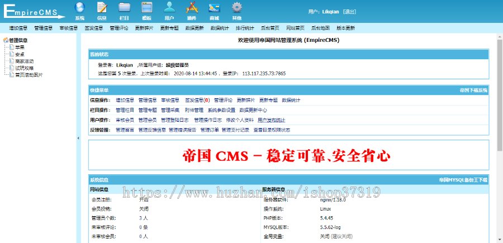
Task: Click 签发信息(0) in the quick menu
Action: tap(197, 101)
